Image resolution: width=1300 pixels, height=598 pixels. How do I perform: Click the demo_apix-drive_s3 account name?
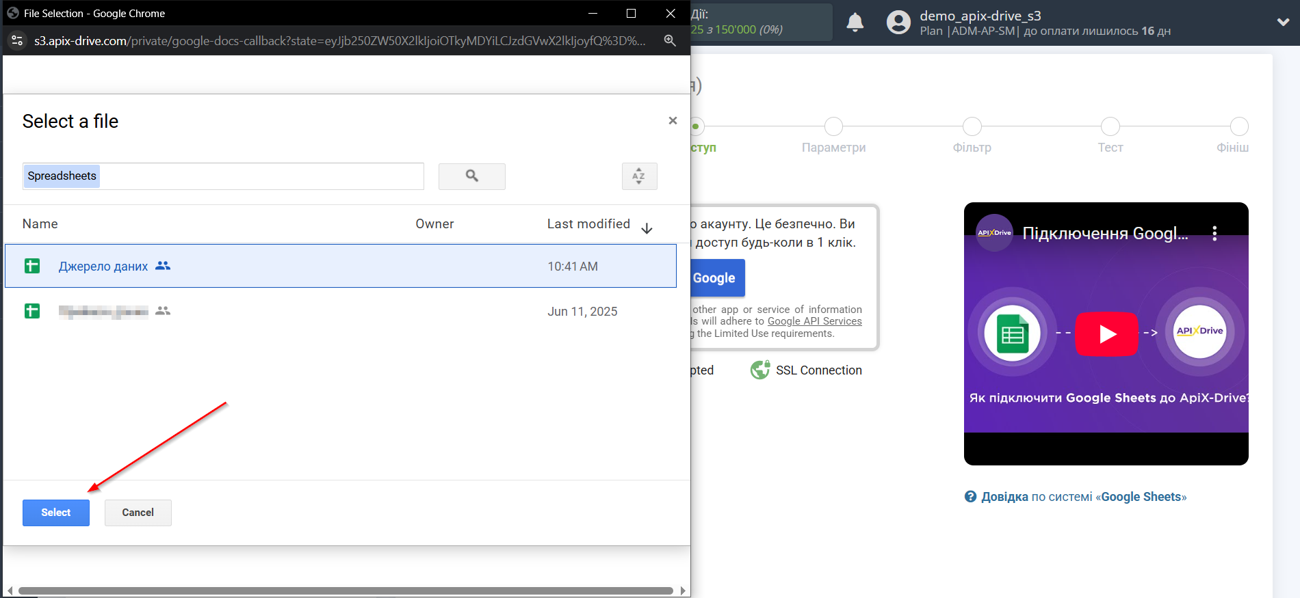[x=980, y=16]
